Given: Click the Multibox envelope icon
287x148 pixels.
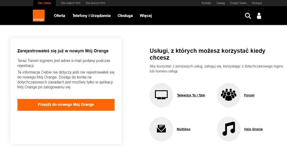Looking at the screenshot, I should 161,129.
